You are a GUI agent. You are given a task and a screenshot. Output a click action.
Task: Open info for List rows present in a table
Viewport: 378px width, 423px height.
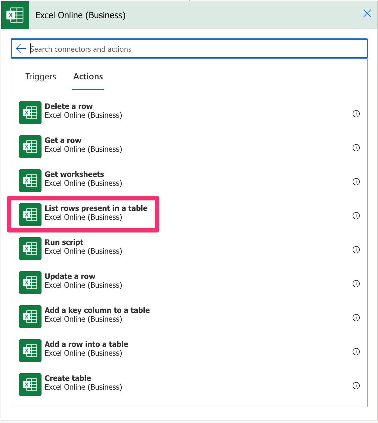[356, 216]
